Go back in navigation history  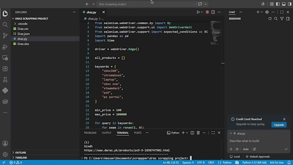point(87,4)
